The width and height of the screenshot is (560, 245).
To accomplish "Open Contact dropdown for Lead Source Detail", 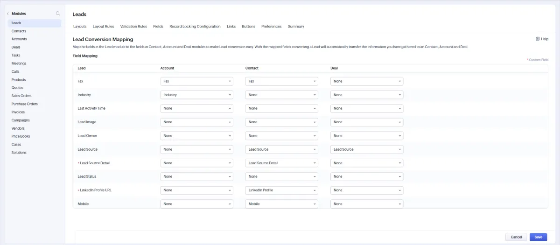I will click(x=281, y=163).
